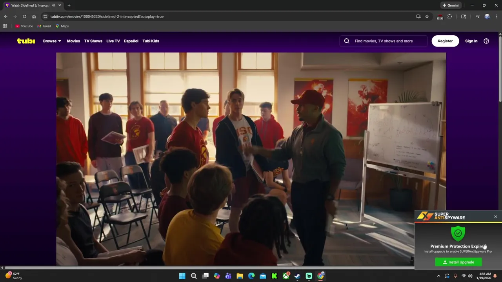Open File Explorer from taskbar
The height and width of the screenshot is (282, 502).
pyautogui.click(x=240, y=276)
